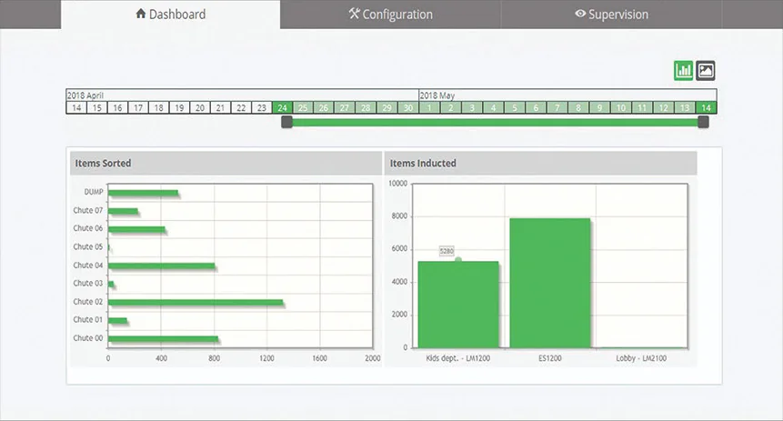
Task: Select April 21 on the timeline
Action: tap(220, 107)
